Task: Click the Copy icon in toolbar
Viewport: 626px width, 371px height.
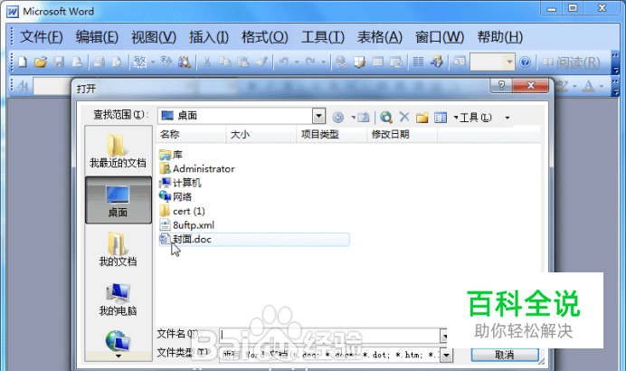Action: (224, 62)
